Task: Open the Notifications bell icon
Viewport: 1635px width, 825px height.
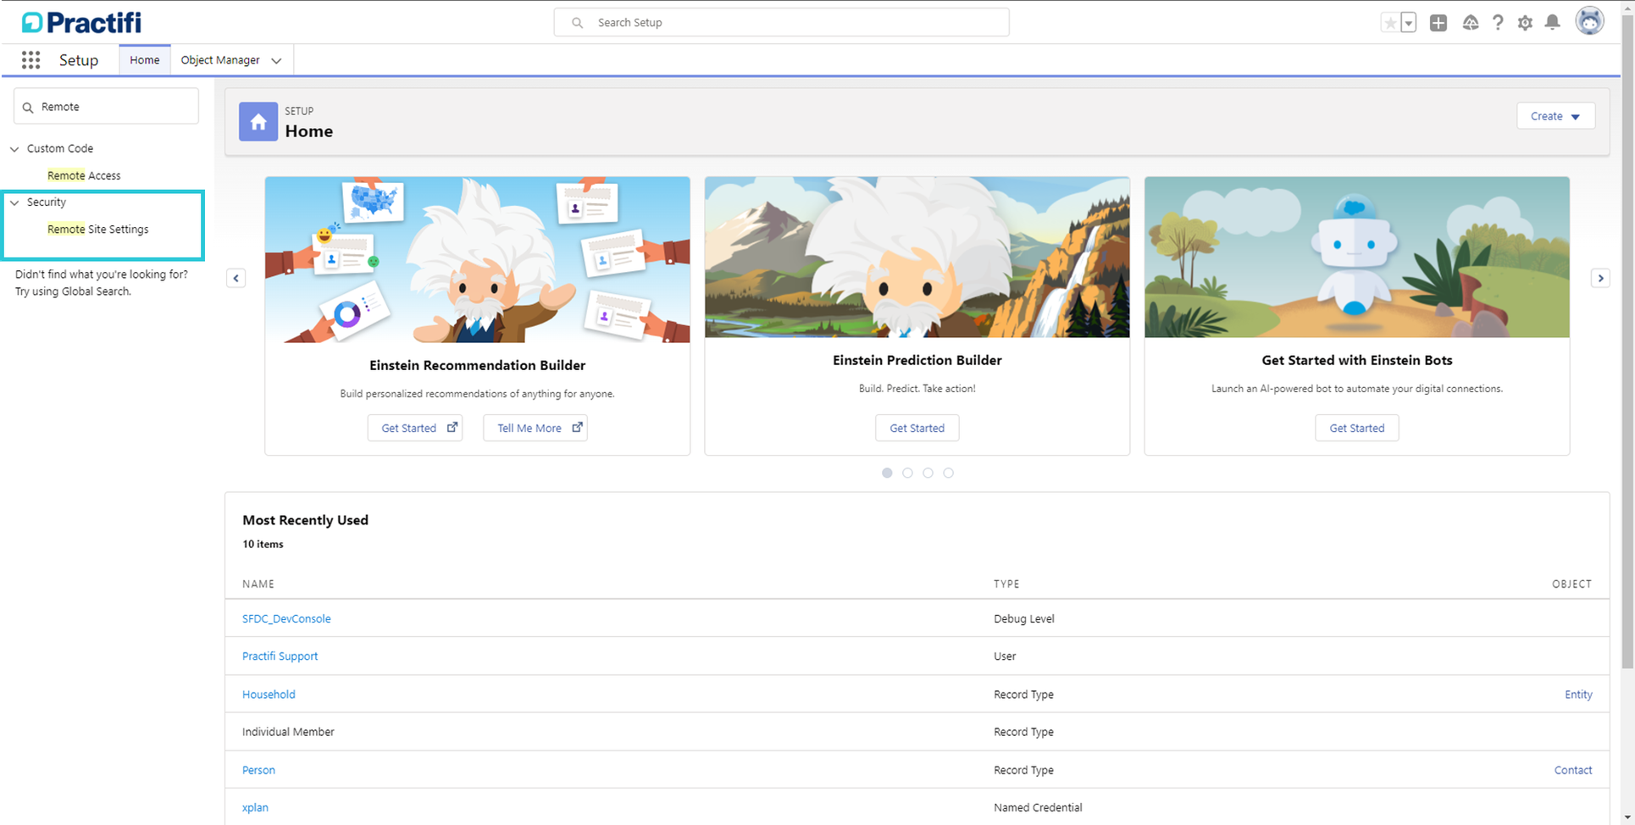Action: point(1552,23)
